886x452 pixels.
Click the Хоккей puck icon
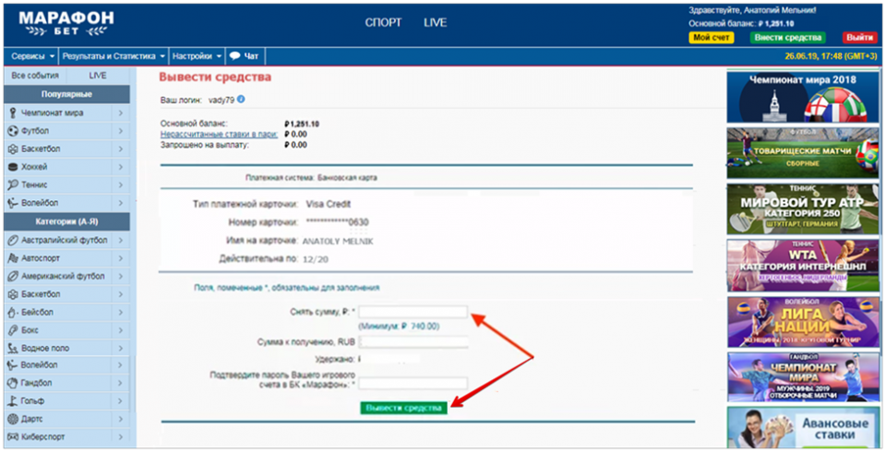(13, 167)
